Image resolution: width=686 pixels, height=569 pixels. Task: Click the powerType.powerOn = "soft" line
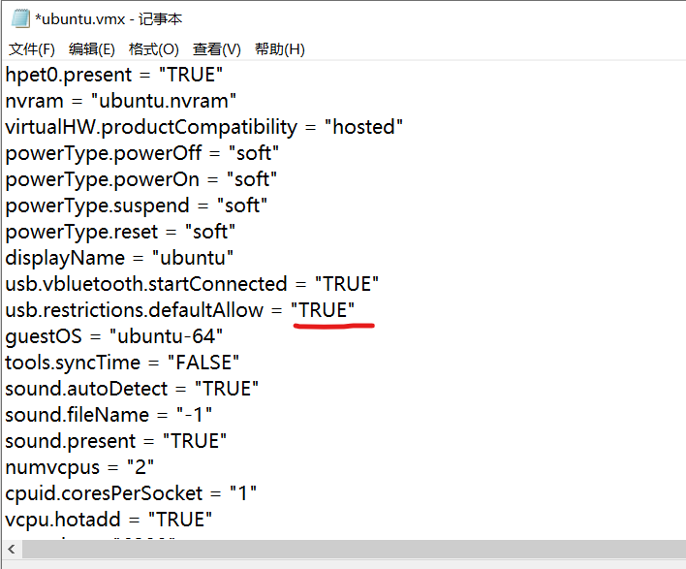140,180
